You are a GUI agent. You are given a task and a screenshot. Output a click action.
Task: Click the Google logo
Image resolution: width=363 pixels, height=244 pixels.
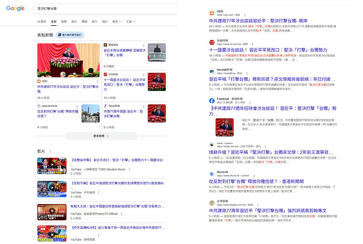(x=15, y=8)
